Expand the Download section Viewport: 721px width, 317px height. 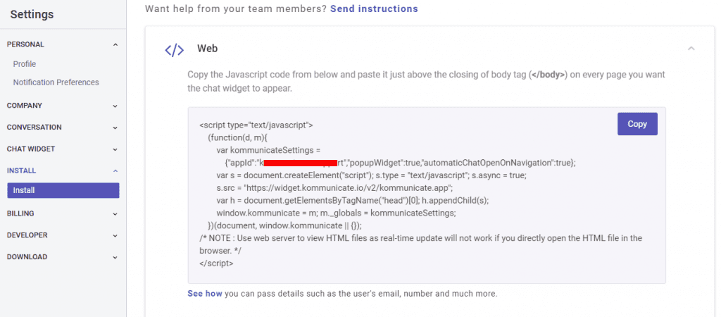[x=115, y=257]
